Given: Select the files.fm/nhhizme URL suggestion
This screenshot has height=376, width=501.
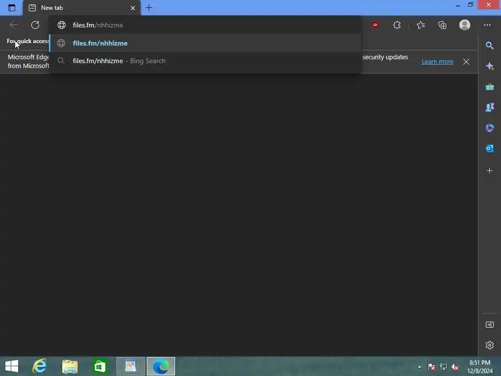Looking at the screenshot, I should click(x=205, y=43).
